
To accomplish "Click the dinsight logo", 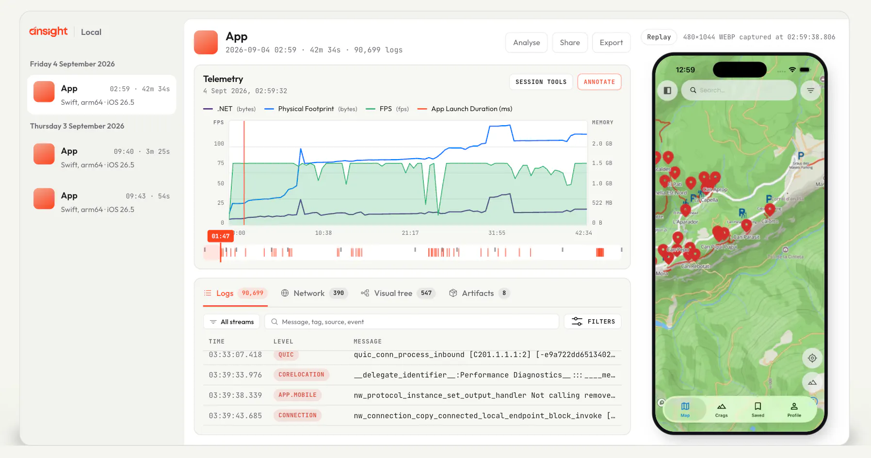I will point(48,32).
